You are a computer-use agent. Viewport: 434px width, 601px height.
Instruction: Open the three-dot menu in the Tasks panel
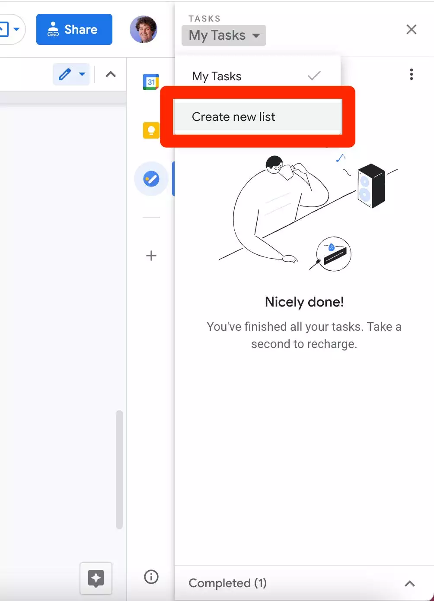(411, 74)
